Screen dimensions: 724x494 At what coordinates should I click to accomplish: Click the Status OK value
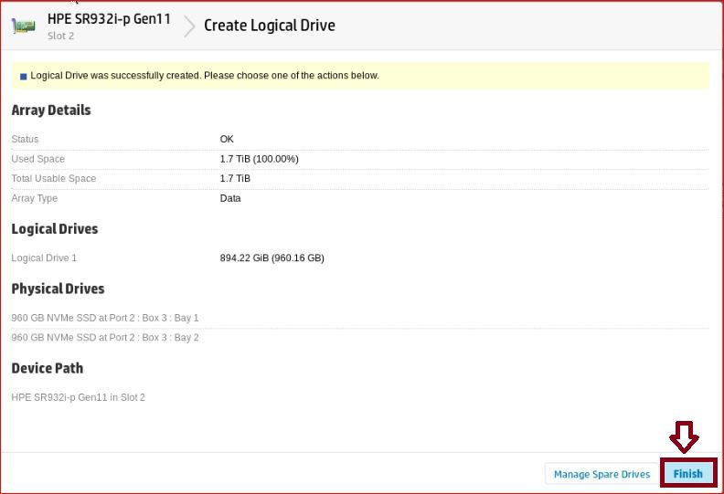[227, 140]
